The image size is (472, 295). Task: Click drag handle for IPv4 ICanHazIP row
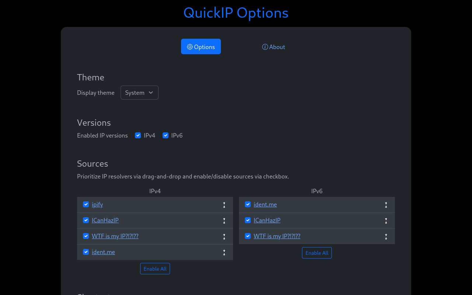coord(224,221)
